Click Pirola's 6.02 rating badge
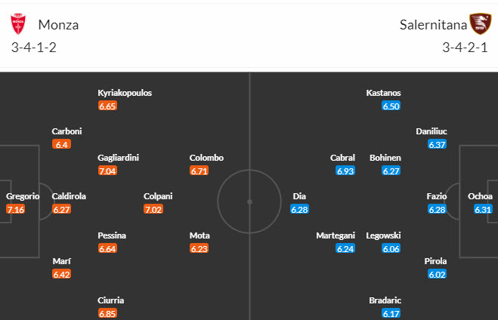This screenshot has height=320, width=498. coord(437,275)
